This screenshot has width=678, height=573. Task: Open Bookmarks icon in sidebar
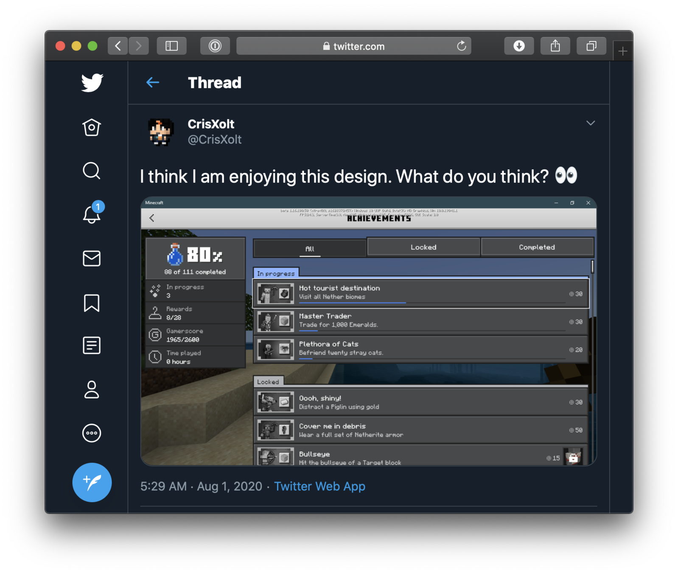coord(92,303)
